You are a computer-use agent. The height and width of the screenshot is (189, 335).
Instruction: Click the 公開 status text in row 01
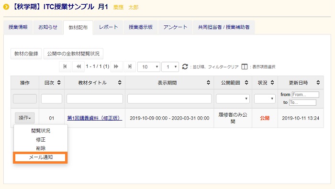265,118
